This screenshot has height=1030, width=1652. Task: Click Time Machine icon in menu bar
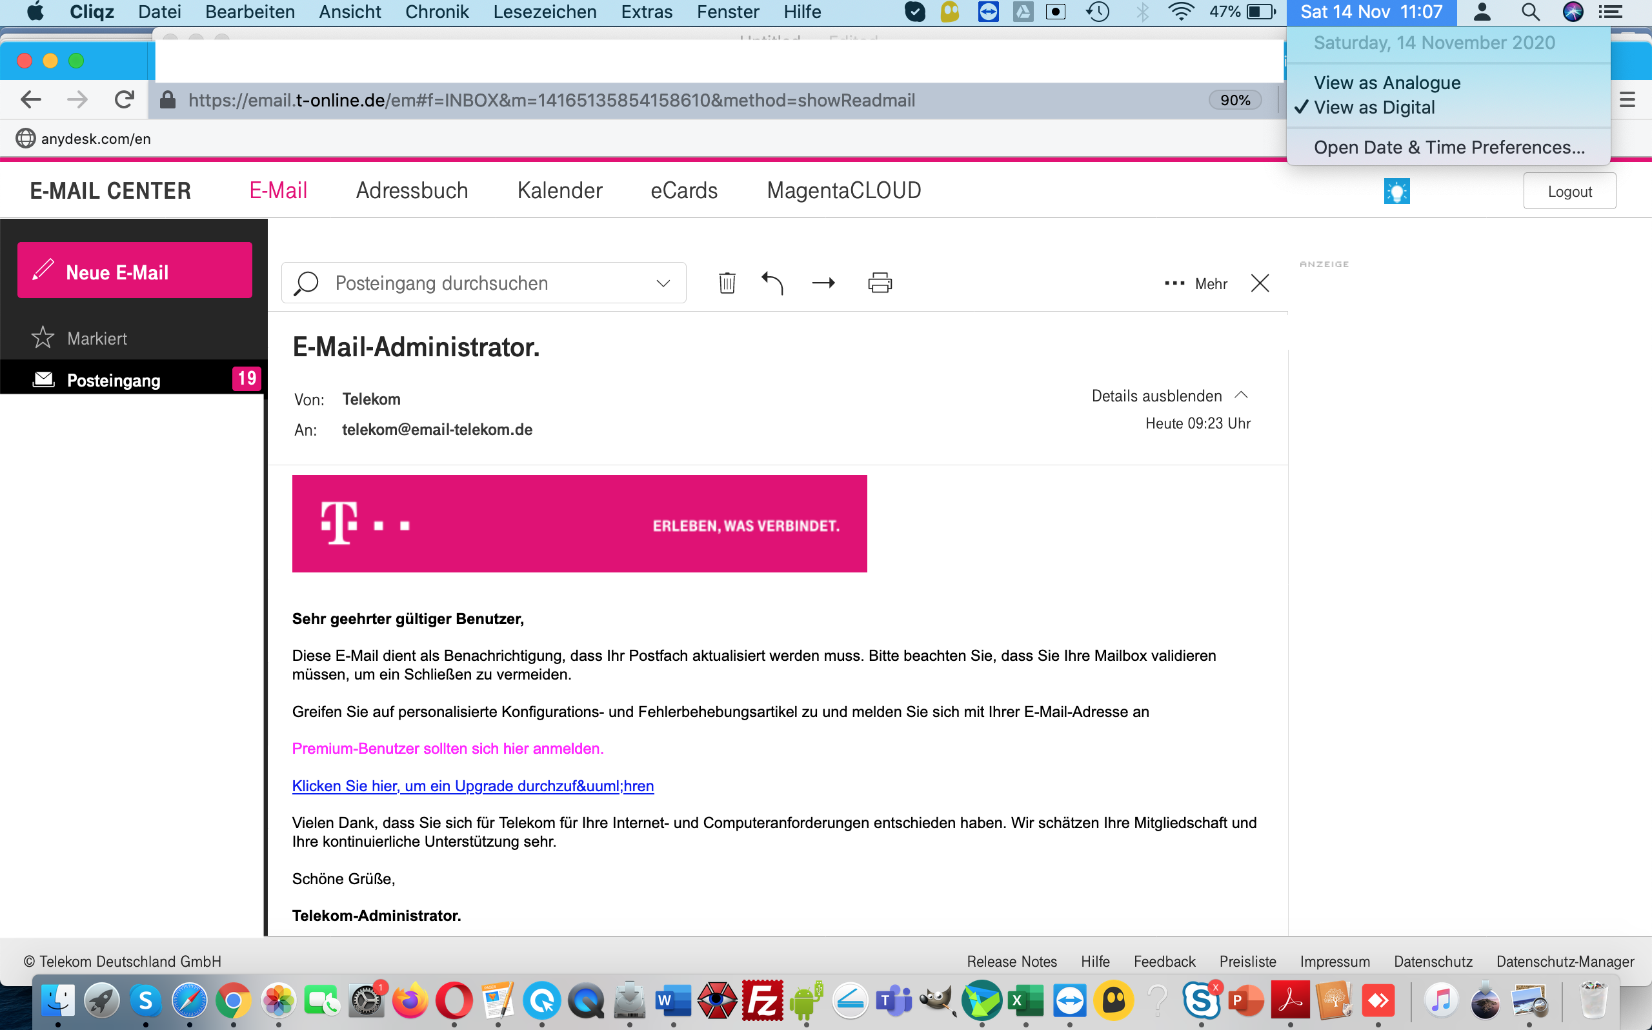tap(1097, 12)
